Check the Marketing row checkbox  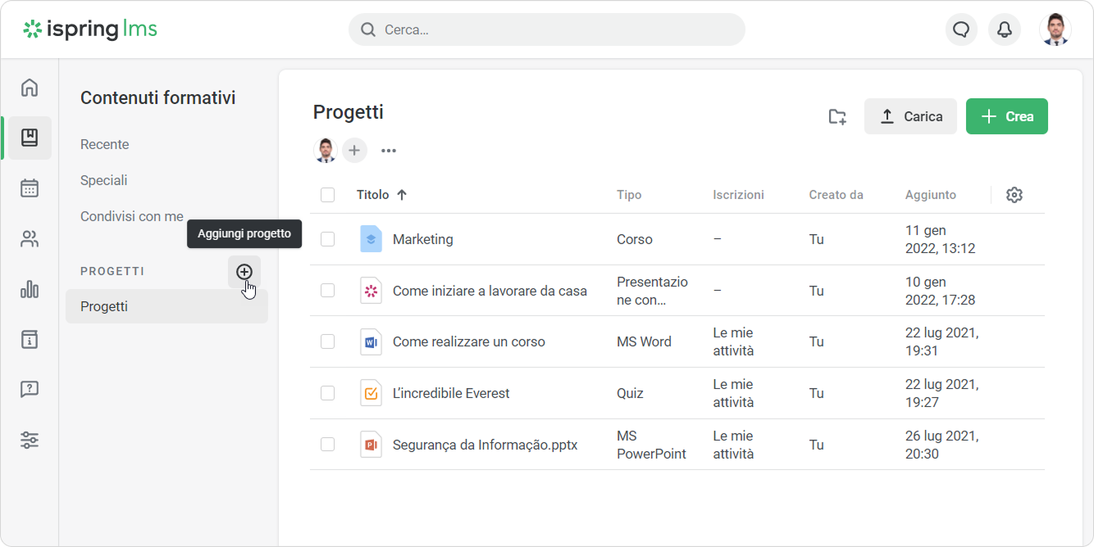(327, 239)
